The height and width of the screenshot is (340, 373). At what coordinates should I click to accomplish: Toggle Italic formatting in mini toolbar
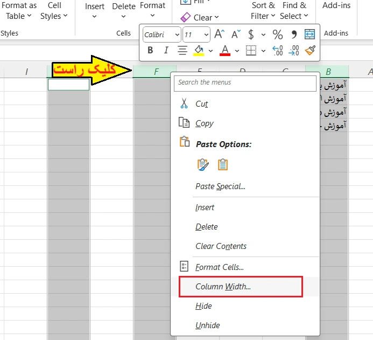click(166, 51)
